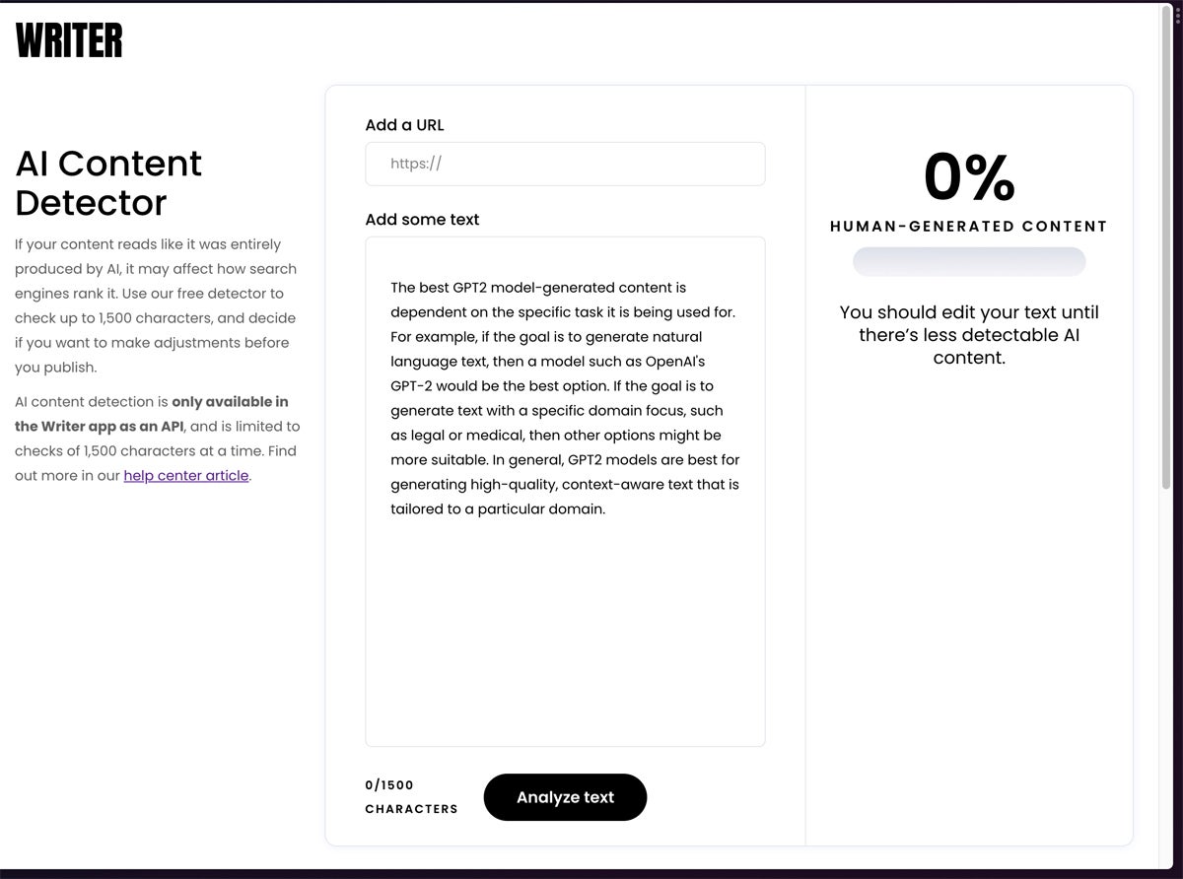Click the Analyze text button
This screenshot has height=879, width=1183.
coord(565,797)
